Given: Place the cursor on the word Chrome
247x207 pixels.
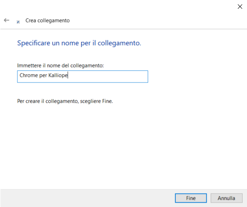Looking at the screenshot, I should coord(29,76).
